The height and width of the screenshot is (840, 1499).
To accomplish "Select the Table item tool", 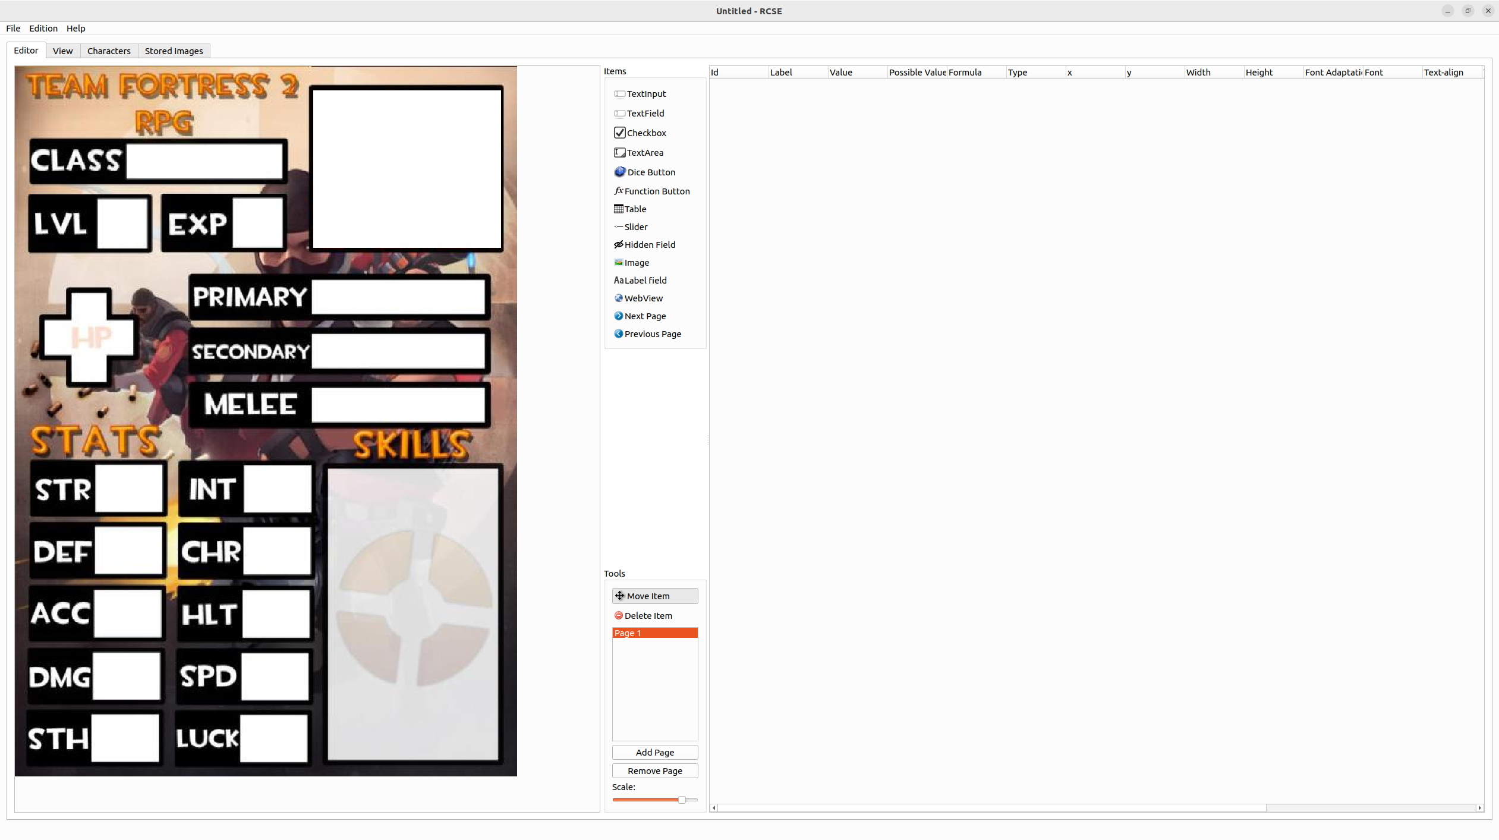I will pyautogui.click(x=635, y=209).
